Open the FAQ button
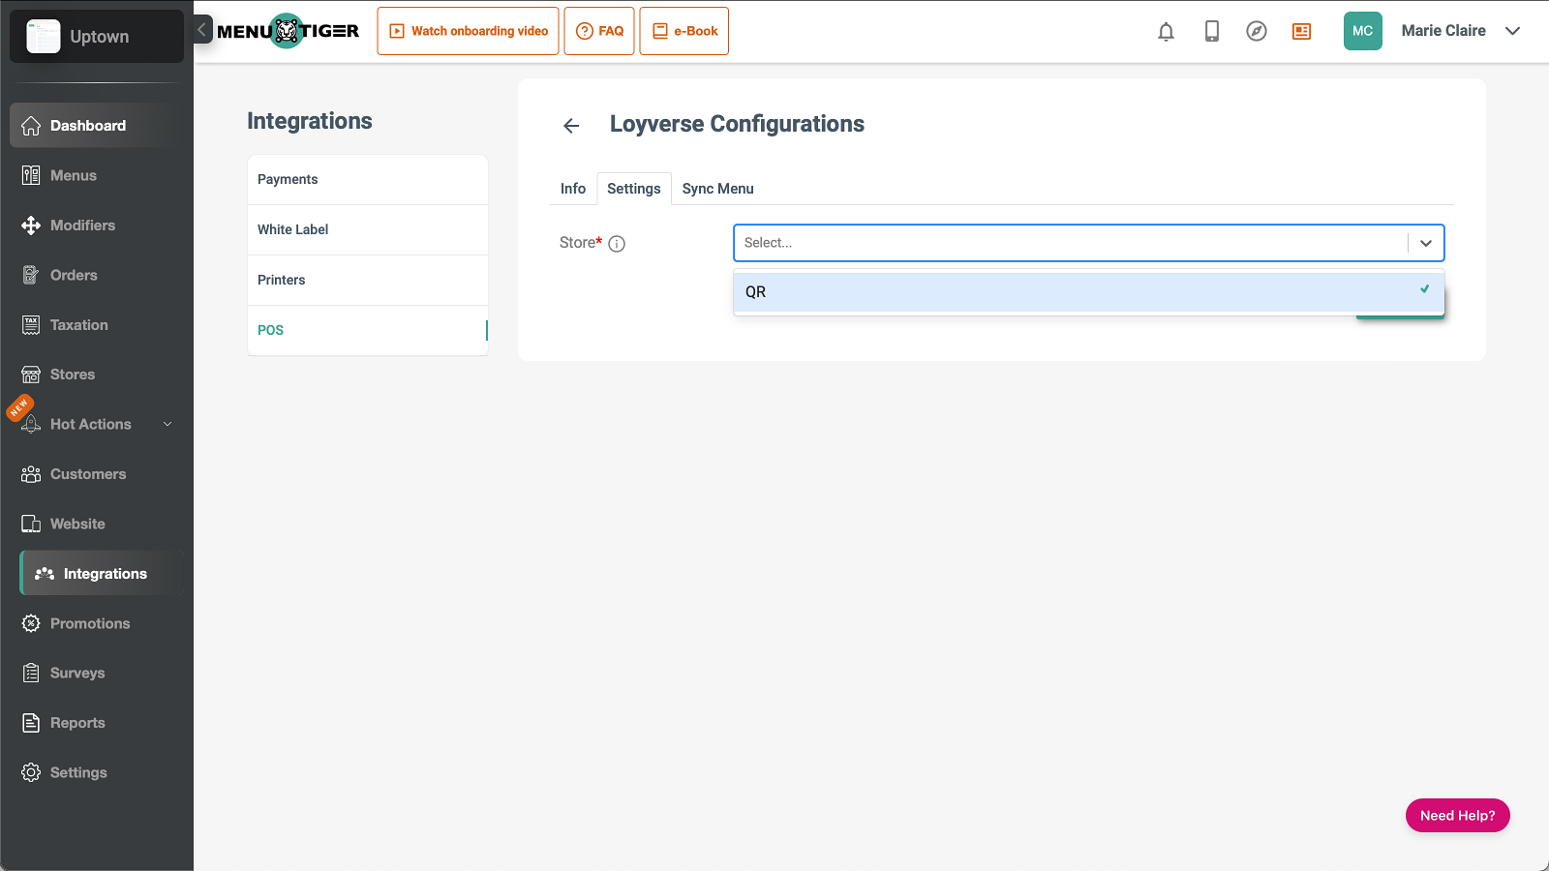 pos(599,31)
